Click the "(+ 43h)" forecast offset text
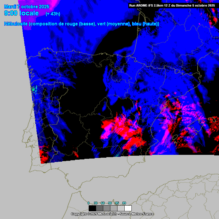Image resolution: width=219 pixels, height=219 pixels. (x=53, y=14)
